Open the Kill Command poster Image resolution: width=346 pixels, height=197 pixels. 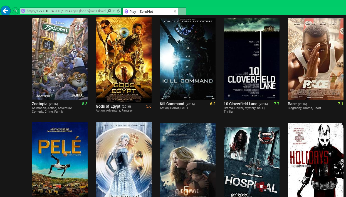[188, 59]
